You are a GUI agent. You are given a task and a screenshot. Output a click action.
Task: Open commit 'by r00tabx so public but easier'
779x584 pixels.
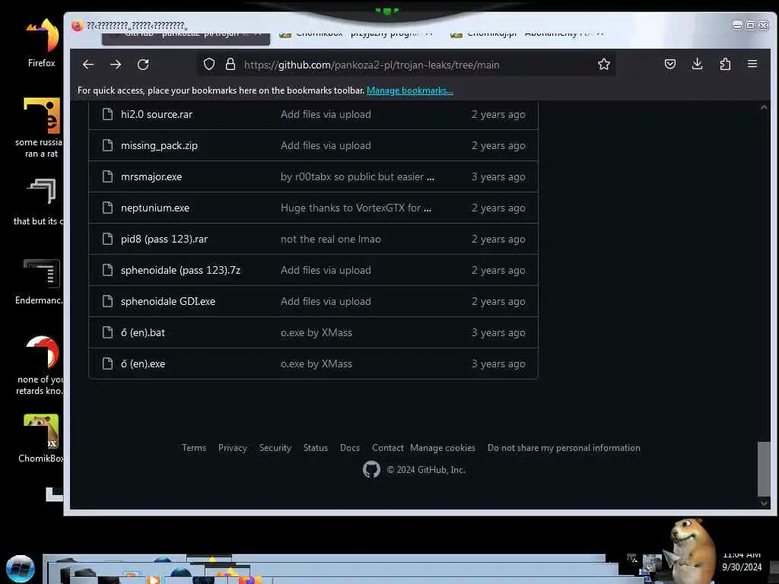coord(358,176)
